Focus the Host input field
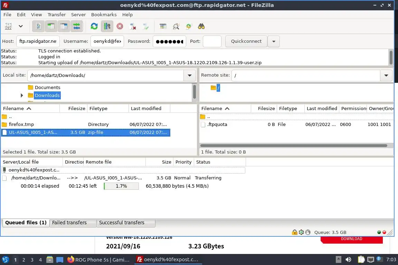Viewport: 398px width, 265px height. click(38, 41)
